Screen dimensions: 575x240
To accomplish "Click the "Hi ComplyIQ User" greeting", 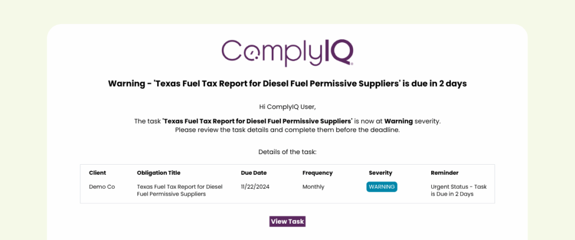I will [x=287, y=106].
